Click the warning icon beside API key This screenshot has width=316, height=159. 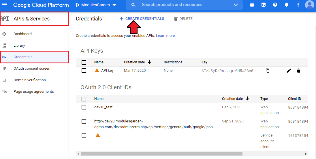(x=97, y=71)
